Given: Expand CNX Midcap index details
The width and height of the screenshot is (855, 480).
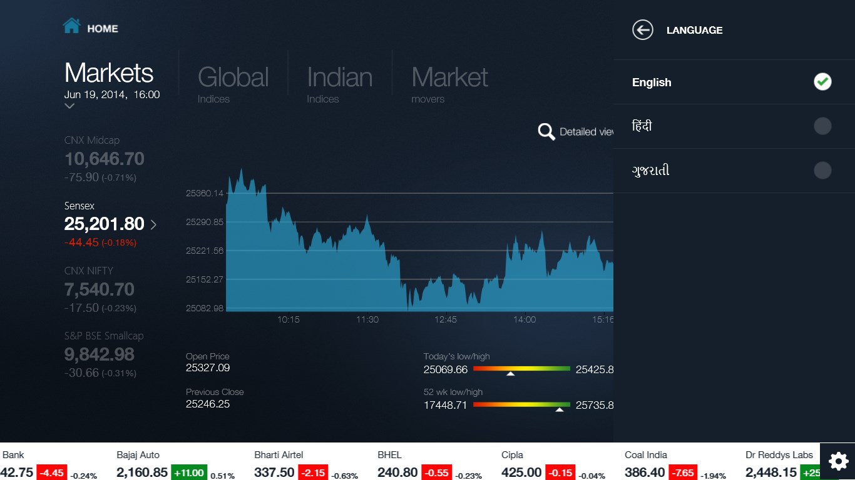Looking at the screenshot, I should click(105, 159).
